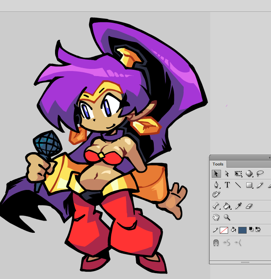Click the Tools panel tab

click(x=218, y=164)
